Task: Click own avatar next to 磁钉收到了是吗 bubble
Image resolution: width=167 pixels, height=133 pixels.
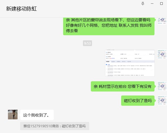Action: pyautogui.click(x=162, y=100)
